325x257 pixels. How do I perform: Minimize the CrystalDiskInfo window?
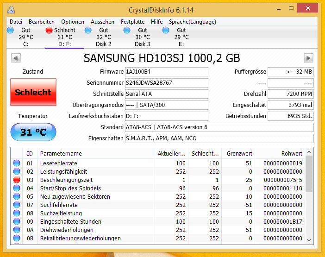[x=279, y=9]
